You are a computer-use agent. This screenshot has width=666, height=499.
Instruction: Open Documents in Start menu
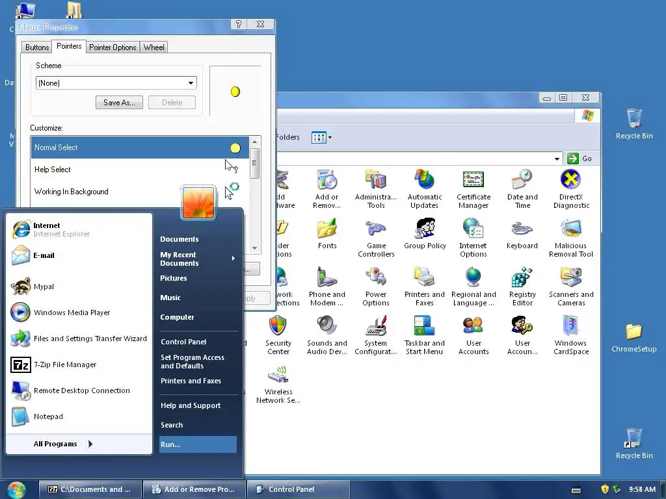[x=180, y=239]
